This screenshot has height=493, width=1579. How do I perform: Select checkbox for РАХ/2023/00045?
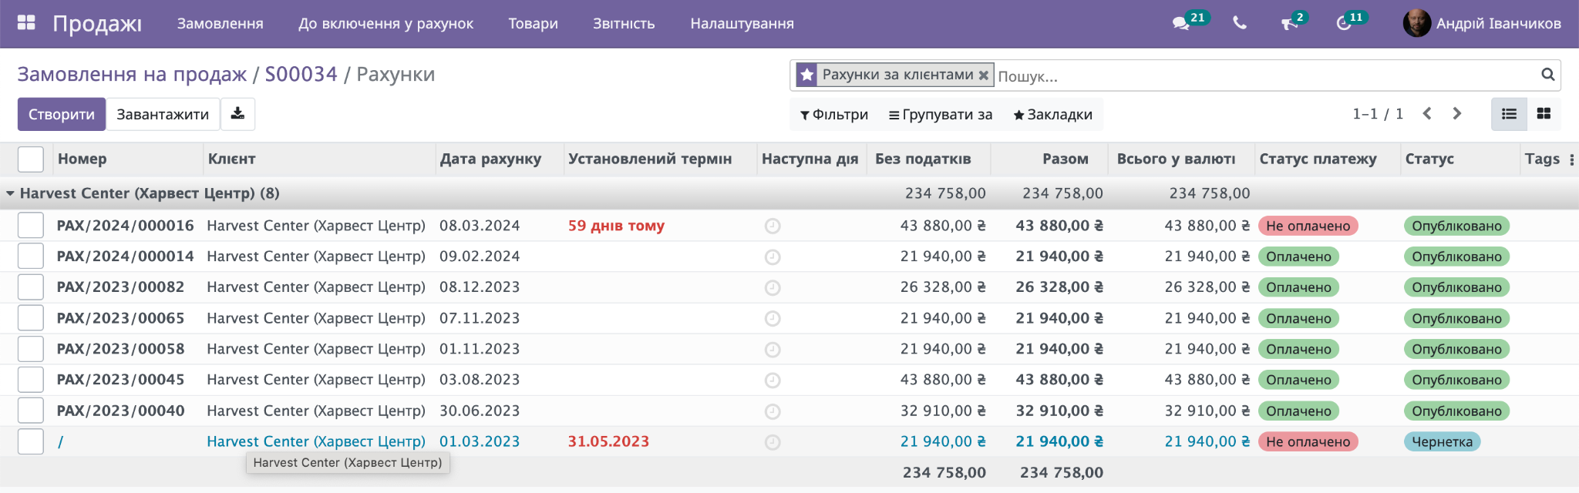[x=31, y=380]
